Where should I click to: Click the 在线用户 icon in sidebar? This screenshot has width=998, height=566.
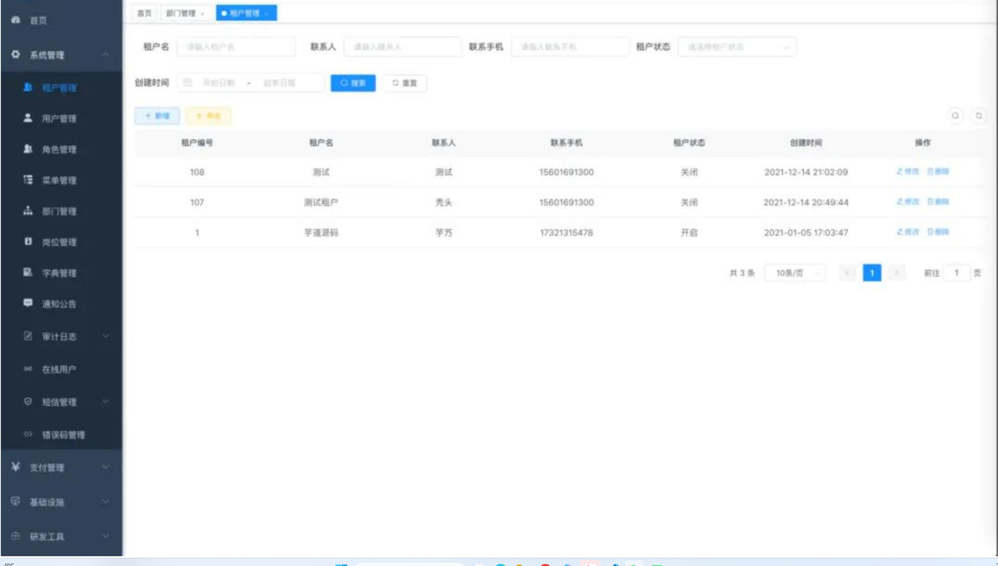tap(28, 369)
